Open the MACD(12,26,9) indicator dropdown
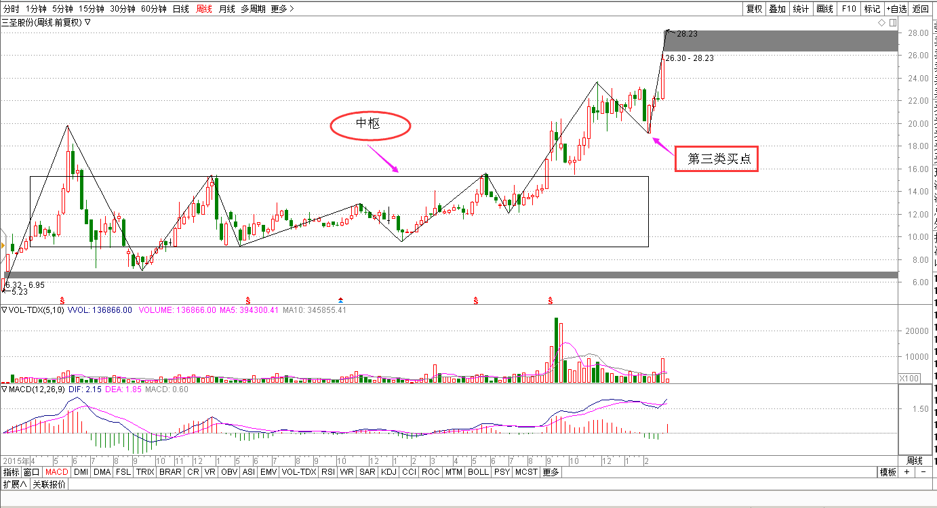This screenshot has height=508, width=937. (x=4, y=389)
